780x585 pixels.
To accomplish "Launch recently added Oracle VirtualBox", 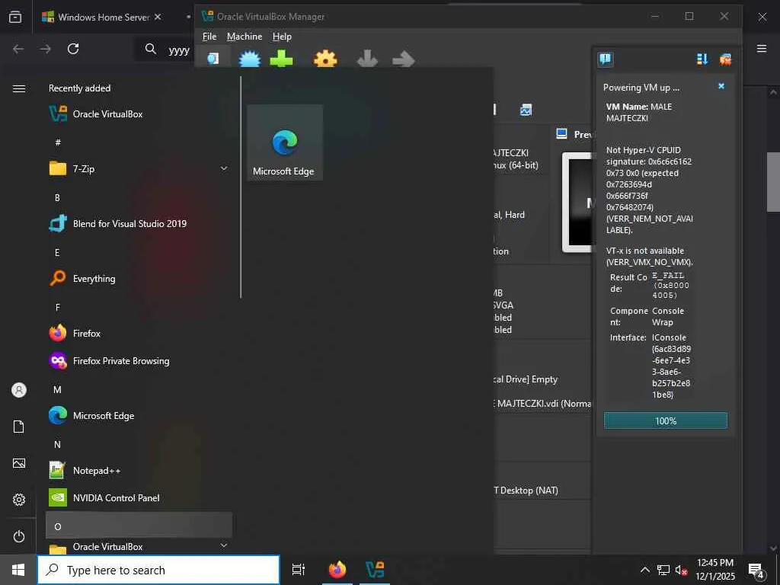I will (x=139, y=114).
